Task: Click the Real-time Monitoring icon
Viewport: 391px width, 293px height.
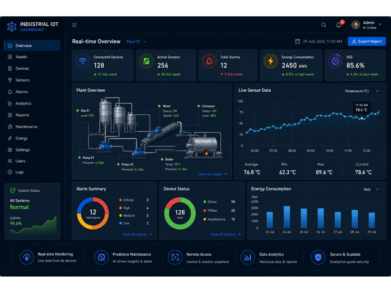Action: coord(27,257)
